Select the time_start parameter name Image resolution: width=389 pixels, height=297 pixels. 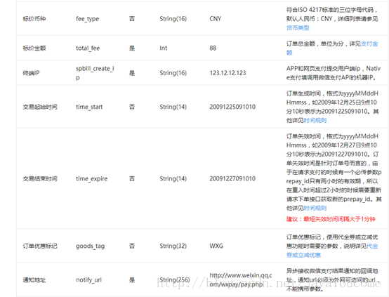[x=89, y=107]
